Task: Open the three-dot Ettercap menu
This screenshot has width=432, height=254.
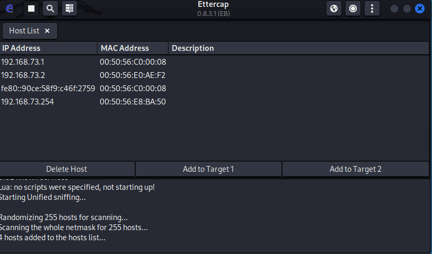Action: 372,9
